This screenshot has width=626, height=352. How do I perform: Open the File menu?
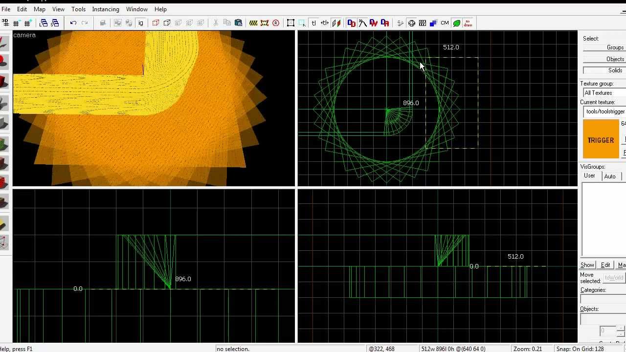click(x=6, y=9)
